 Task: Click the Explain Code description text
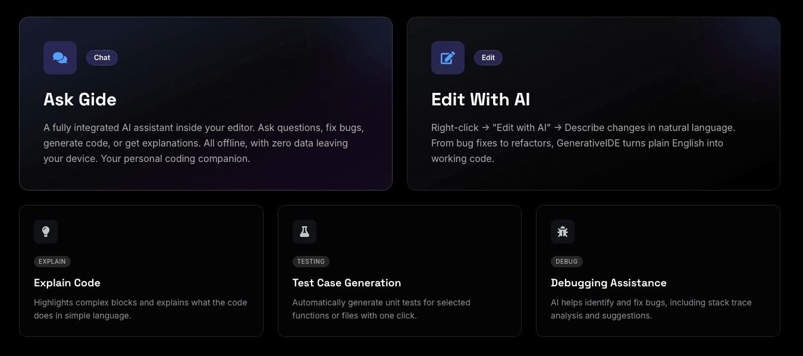(x=140, y=309)
